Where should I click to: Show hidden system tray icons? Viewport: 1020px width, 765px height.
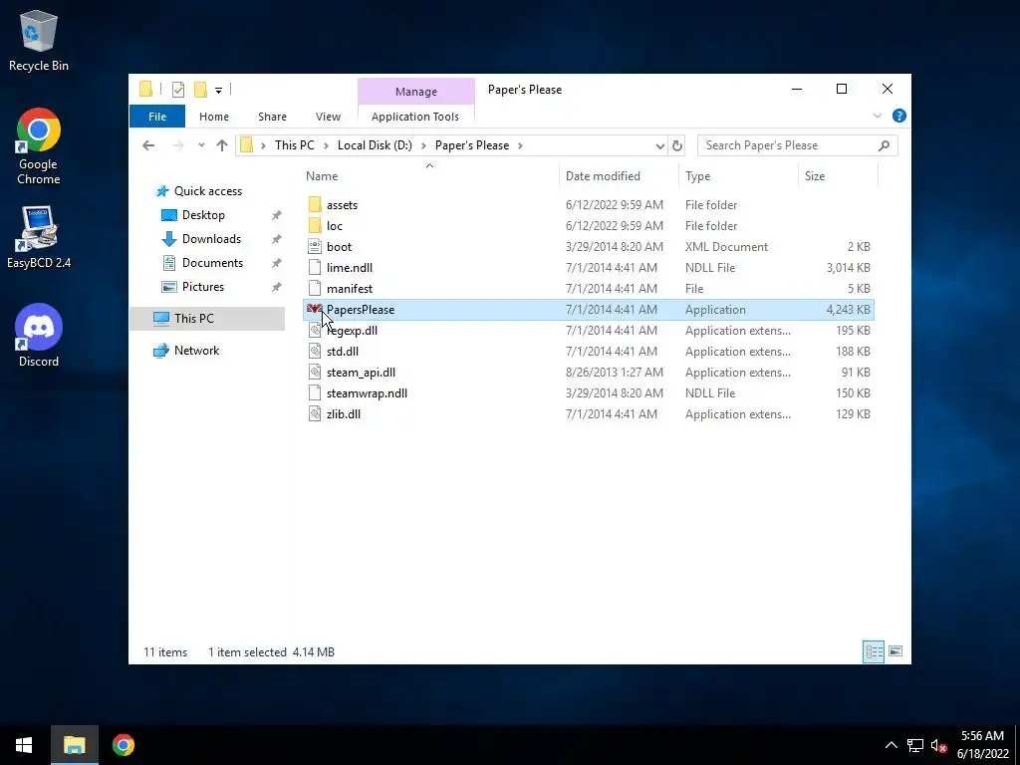[x=892, y=745]
